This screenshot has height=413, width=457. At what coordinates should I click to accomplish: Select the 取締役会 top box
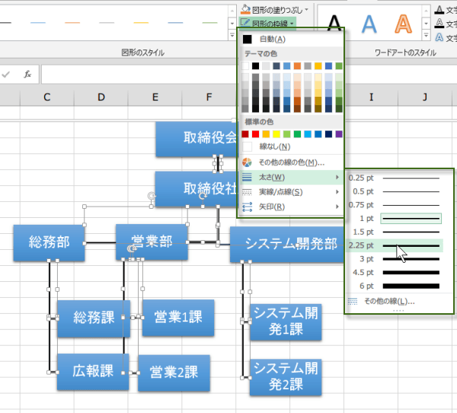197,139
